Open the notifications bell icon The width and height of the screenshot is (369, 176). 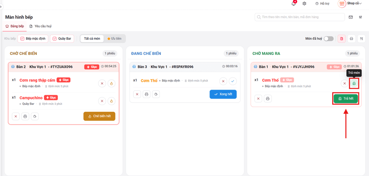293,3
